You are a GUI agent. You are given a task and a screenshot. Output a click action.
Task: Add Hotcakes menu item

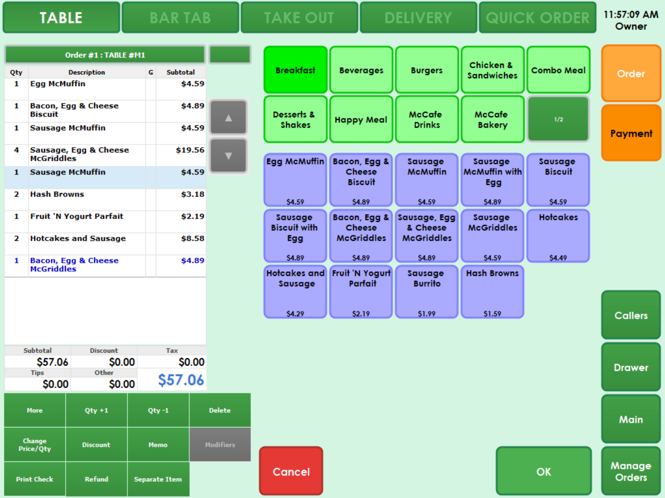point(558,236)
